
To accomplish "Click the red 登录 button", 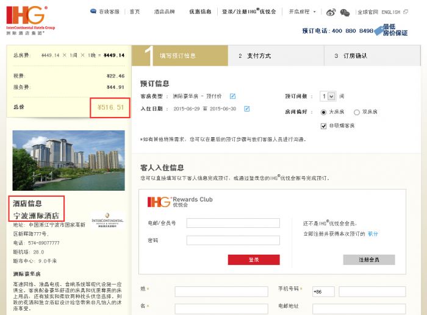I will pos(254,260).
